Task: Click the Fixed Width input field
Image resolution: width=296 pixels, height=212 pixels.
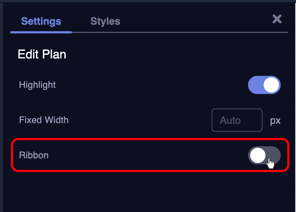Action: pos(237,120)
